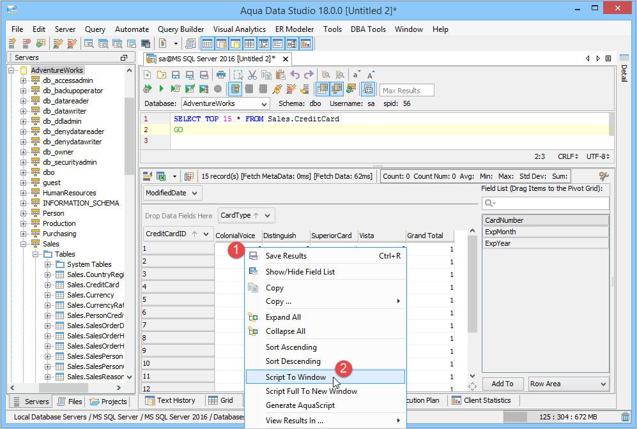The height and width of the screenshot is (429, 637).
Task: Click the New Script icon in the editor toolbar
Action: [148, 75]
